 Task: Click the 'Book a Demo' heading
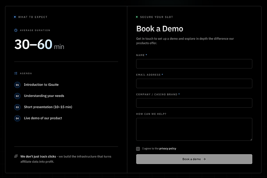pyautogui.click(x=160, y=29)
